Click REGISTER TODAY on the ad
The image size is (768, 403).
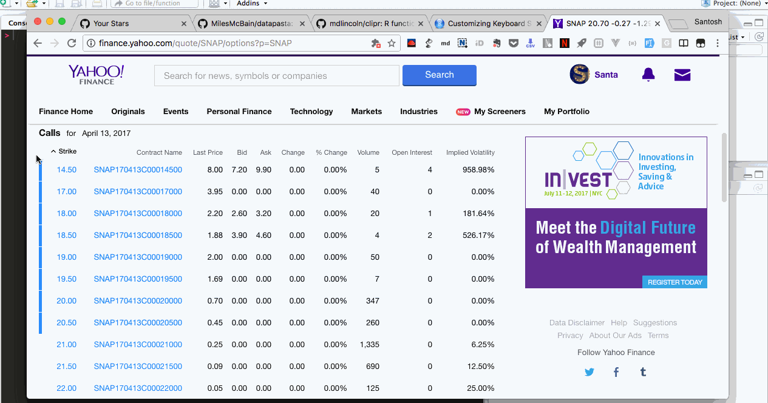point(675,282)
